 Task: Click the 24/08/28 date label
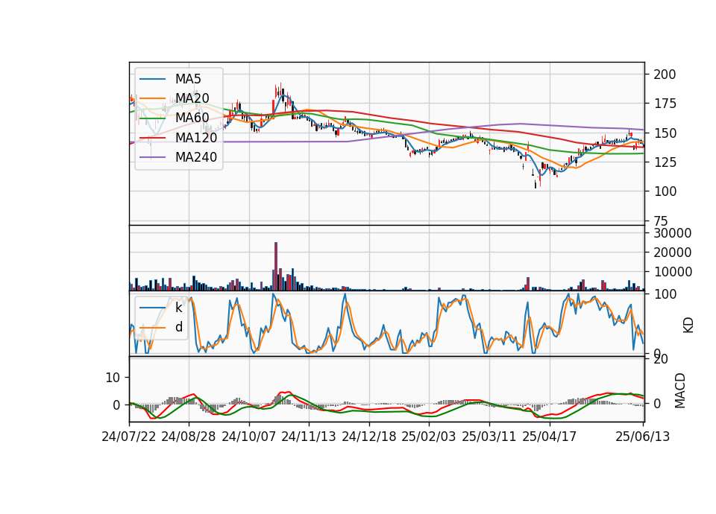pyautogui.click(x=189, y=437)
